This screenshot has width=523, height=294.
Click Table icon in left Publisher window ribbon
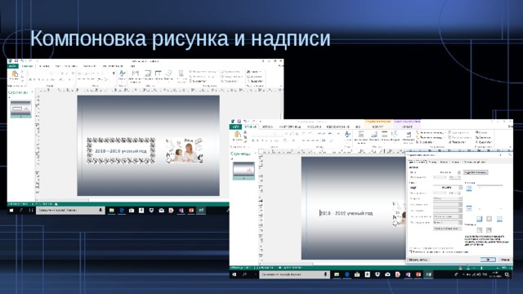[x=158, y=73]
